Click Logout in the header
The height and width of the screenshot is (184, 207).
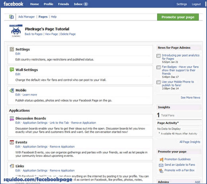196,4
